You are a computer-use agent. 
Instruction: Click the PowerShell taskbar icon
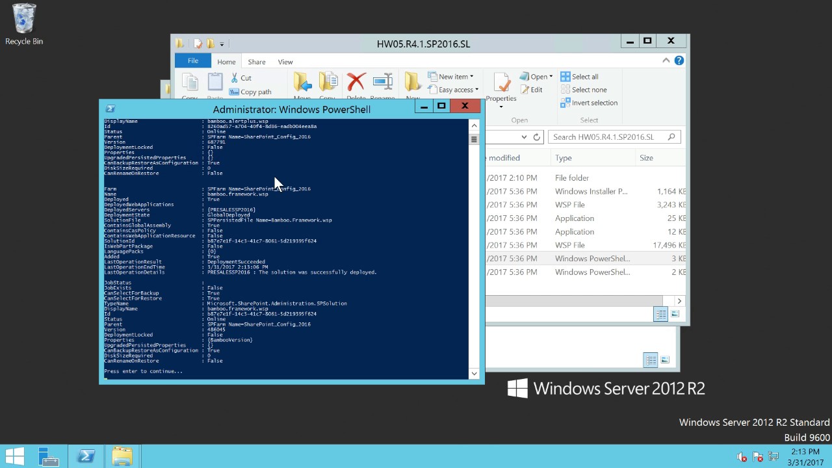[x=86, y=456]
